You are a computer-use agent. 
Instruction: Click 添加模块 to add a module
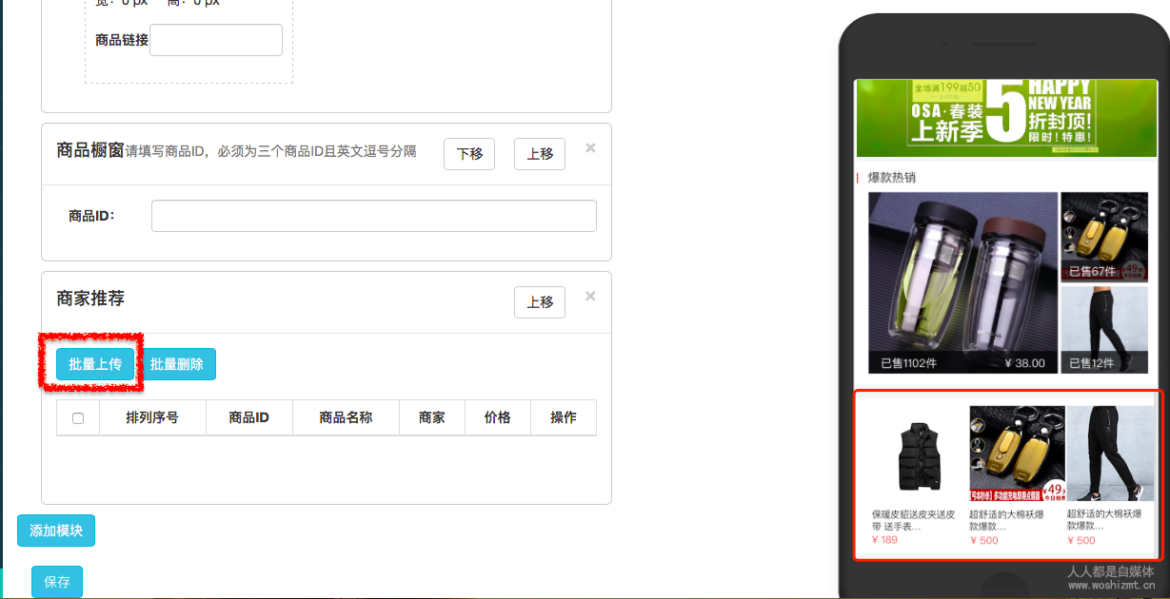click(56, 531)
